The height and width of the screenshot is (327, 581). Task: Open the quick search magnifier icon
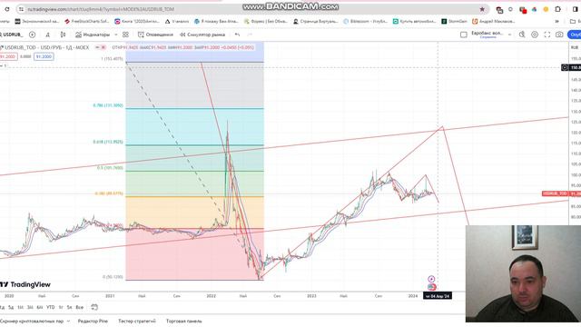pyautogui.click(x=522, y=35)
